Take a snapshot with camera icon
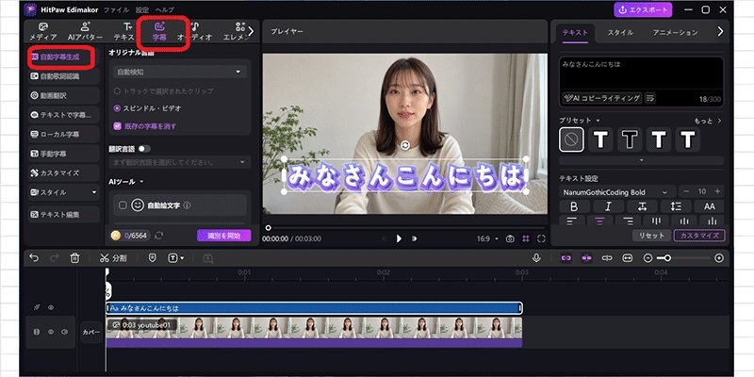 pos(510,238)
